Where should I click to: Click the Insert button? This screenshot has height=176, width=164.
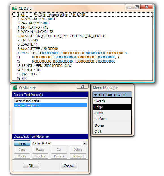22,143
